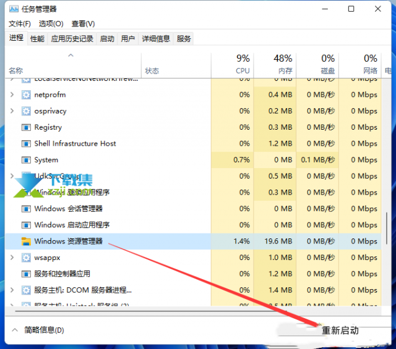Image resolution: width=396 pixels, height=349 pixels.
Task: Sort by the 名称 column header
Action: pos(73,65)
